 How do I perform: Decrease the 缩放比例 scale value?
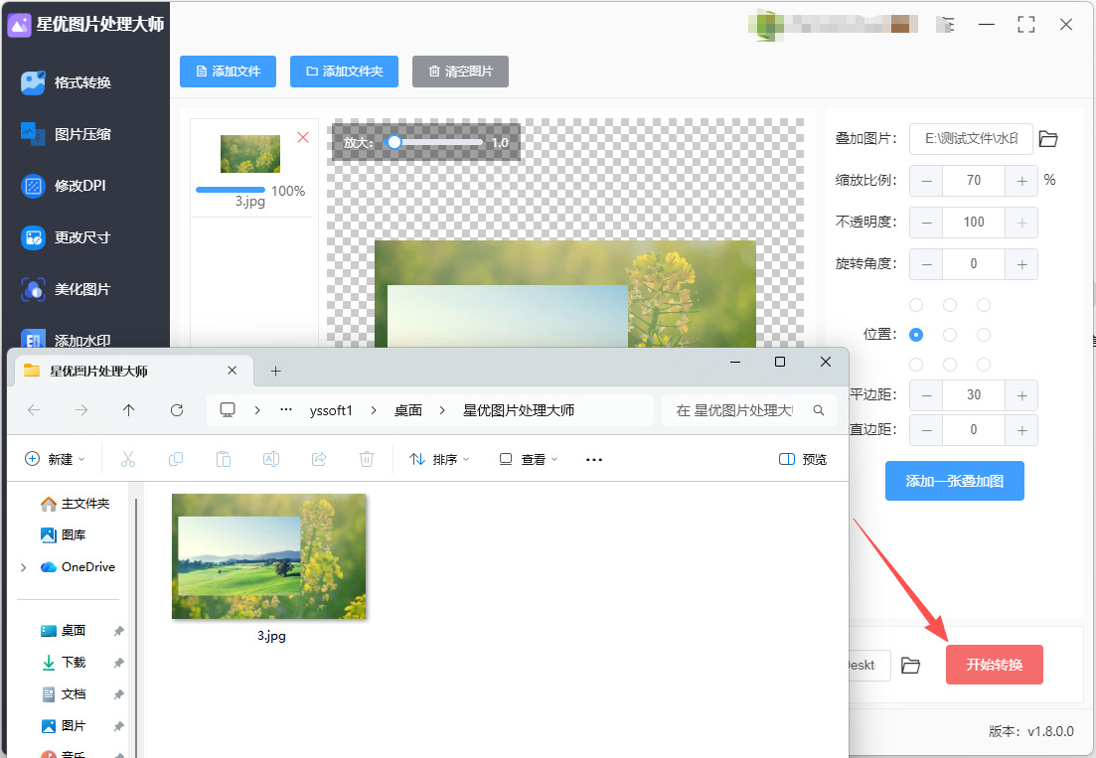pyautogui.click(x=926, y=181)
